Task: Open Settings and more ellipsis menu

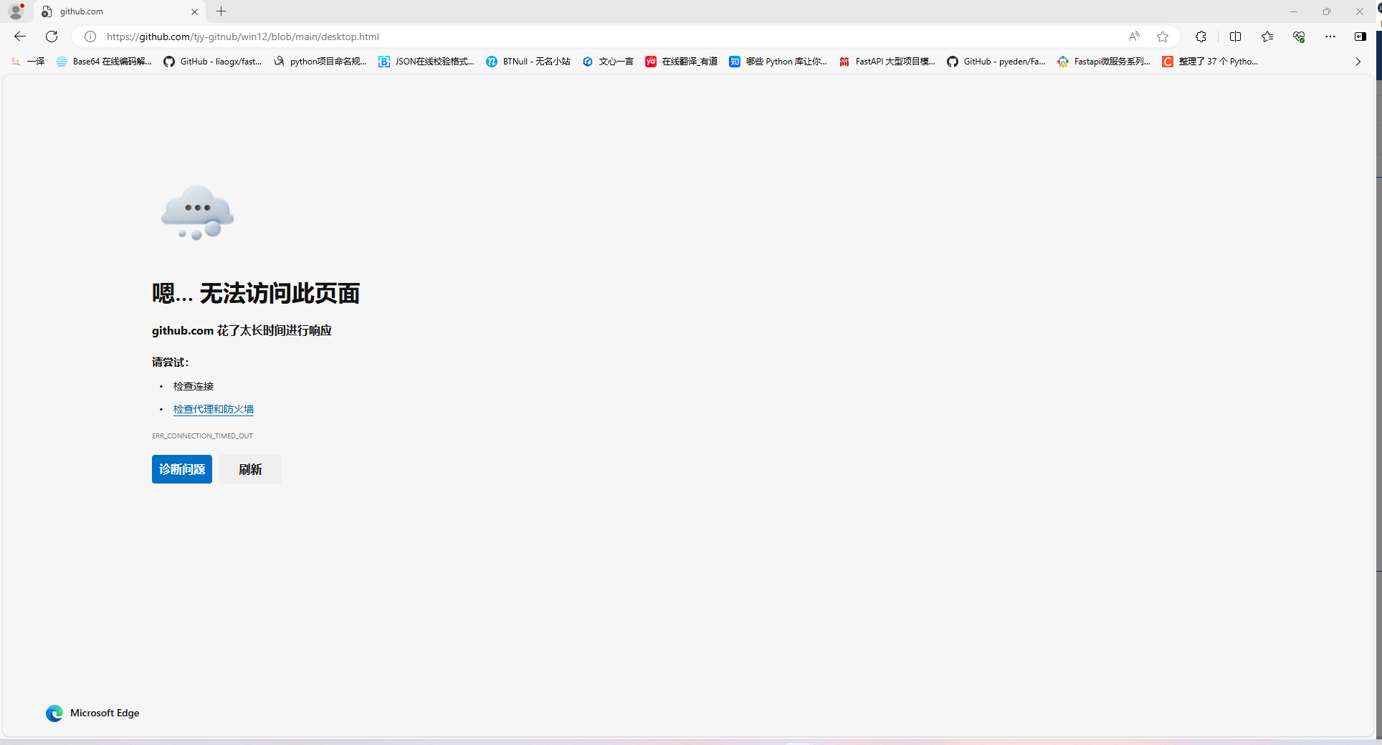Action: click(1330, 37)
